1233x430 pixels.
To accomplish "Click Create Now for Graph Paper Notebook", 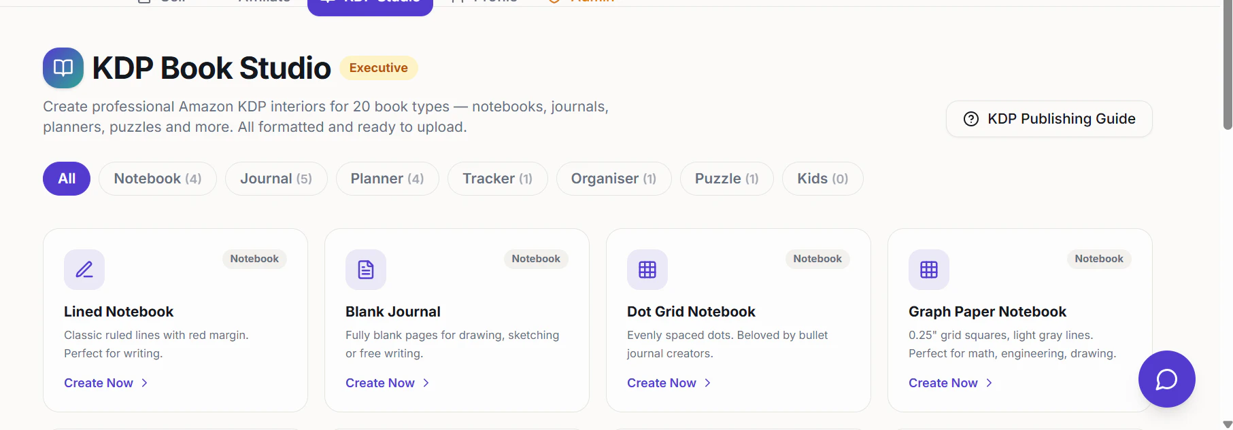I will [x=951, y=383].
